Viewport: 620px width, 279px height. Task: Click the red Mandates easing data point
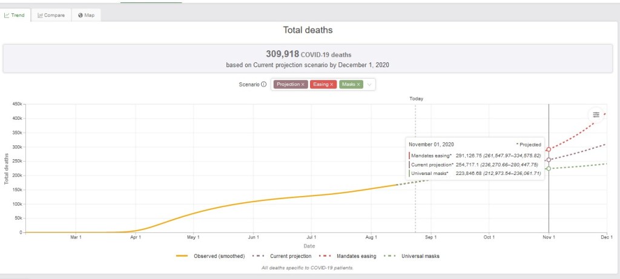pyautogui.click(x=549, y=149)
